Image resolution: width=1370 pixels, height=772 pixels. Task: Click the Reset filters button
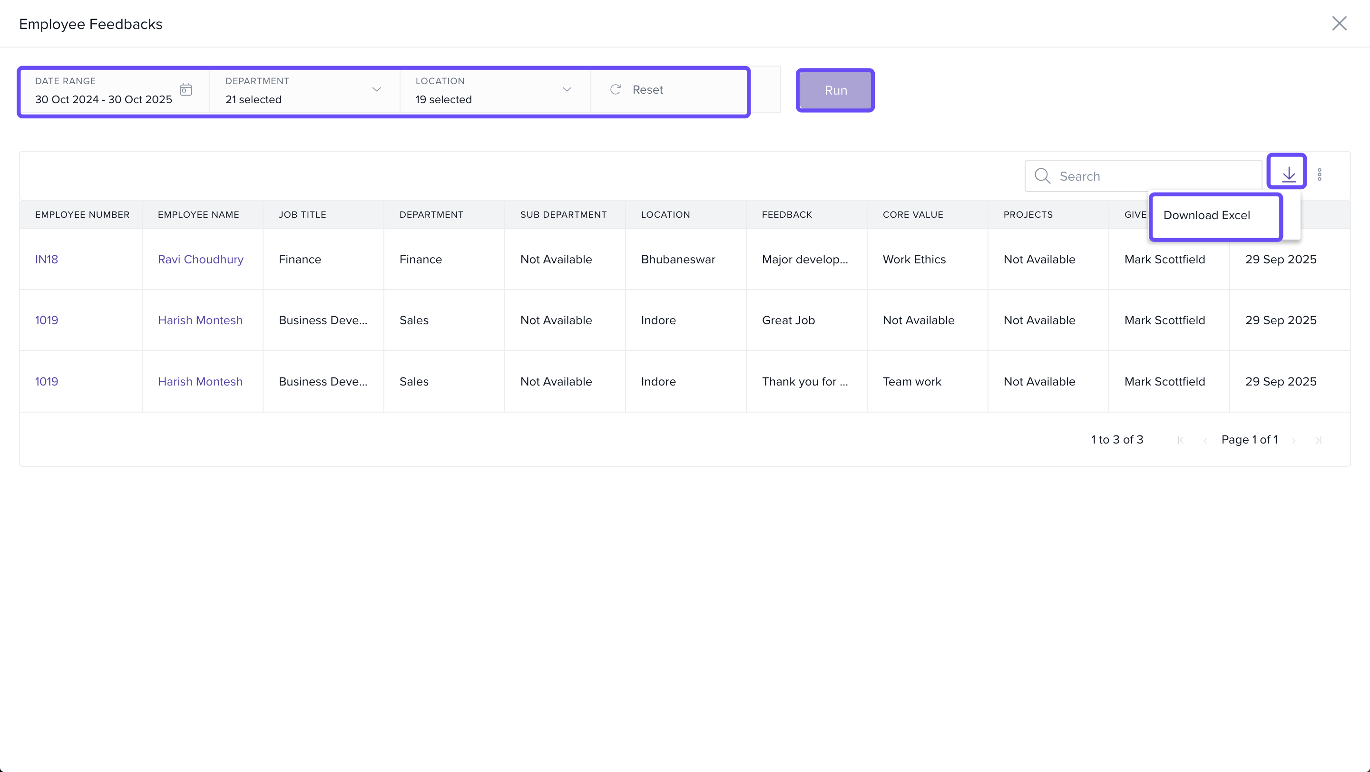[x=637, y=90]
